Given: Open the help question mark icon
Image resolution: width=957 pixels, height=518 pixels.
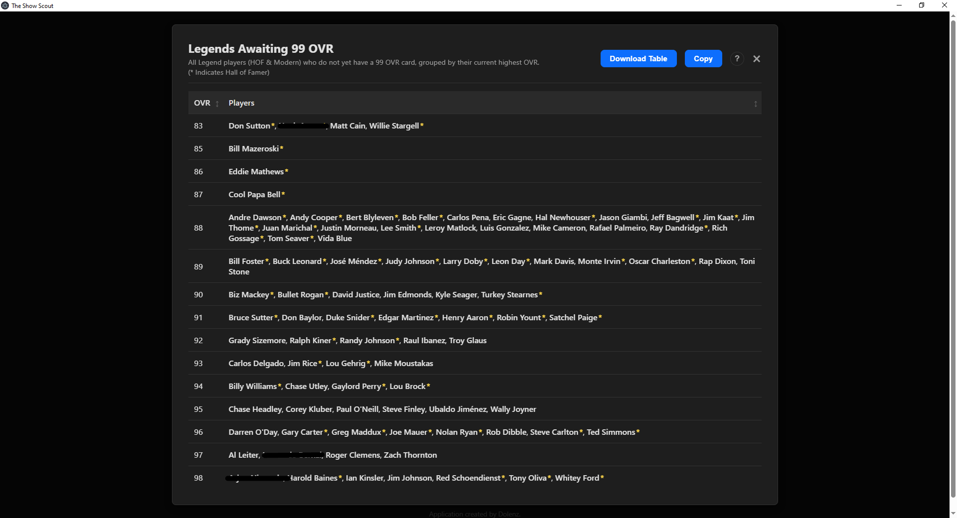Looking at the screenshot, I should (x=737, y=59).
